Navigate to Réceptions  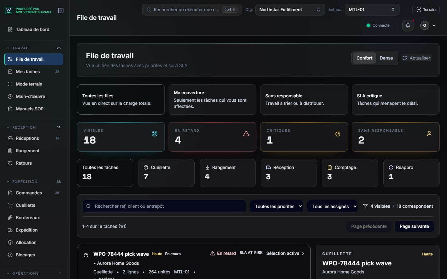click(x=33, y=138)
